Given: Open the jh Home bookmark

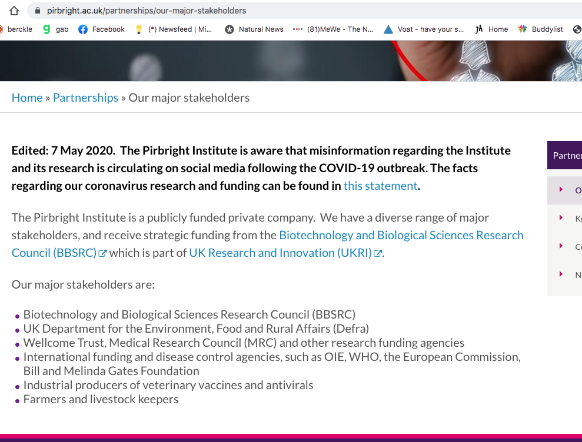Looking at the screenshot, I should [491, 29].
